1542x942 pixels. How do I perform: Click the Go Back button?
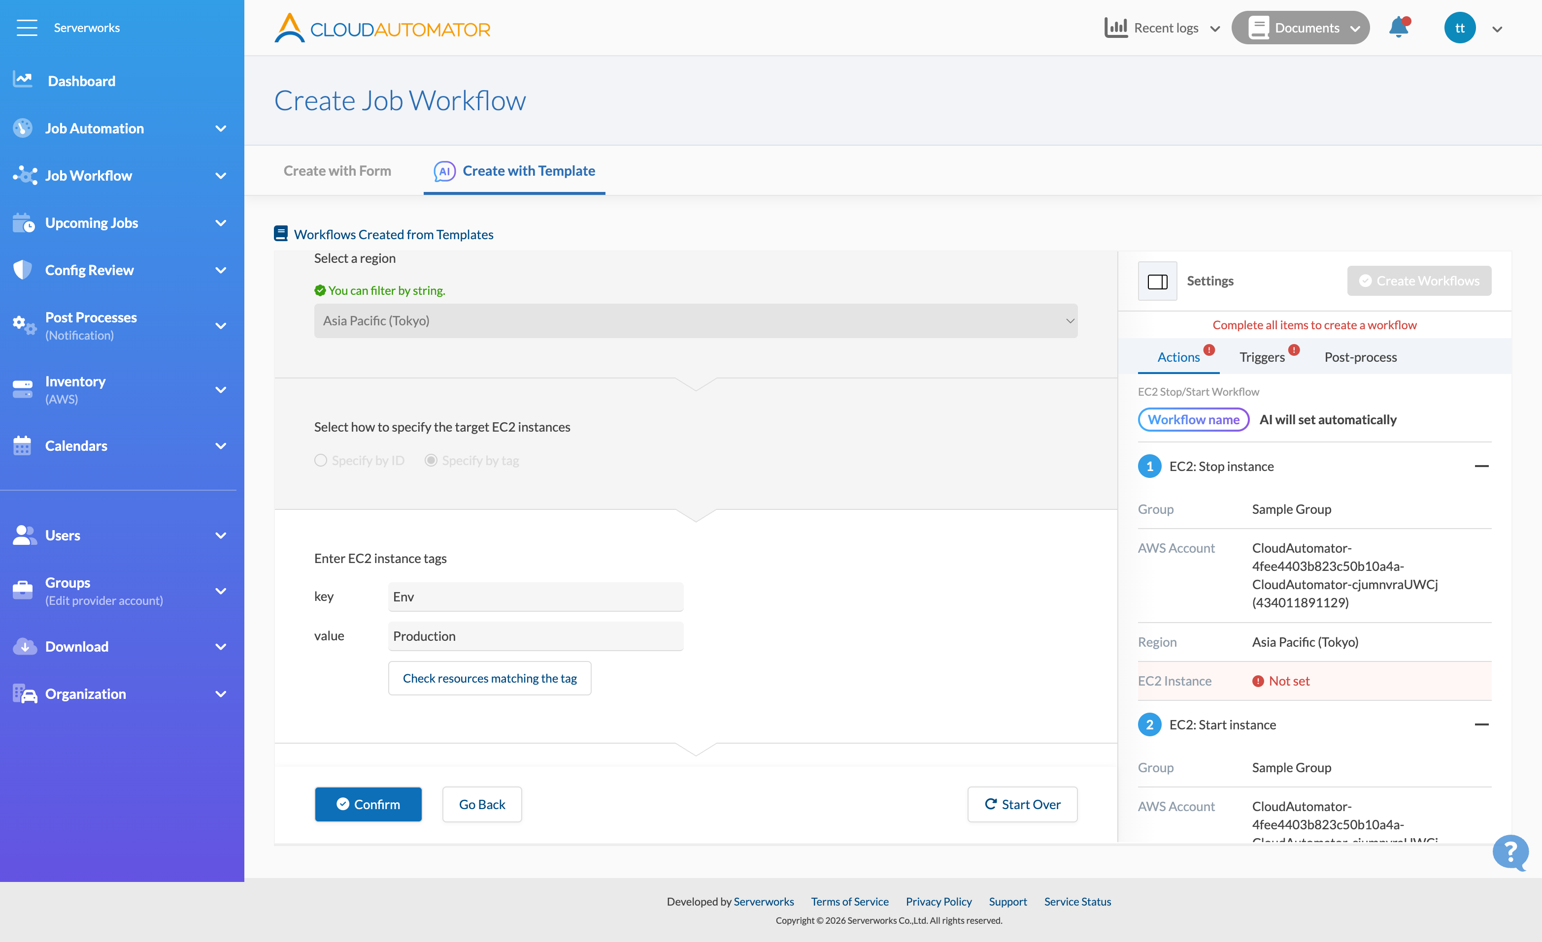[x=482, y=804]
